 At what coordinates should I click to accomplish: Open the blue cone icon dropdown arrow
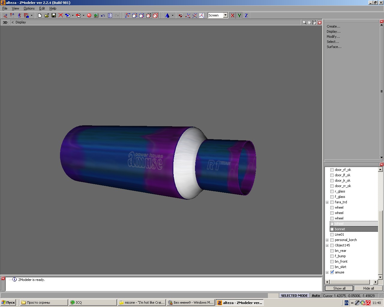click(172, 15)
